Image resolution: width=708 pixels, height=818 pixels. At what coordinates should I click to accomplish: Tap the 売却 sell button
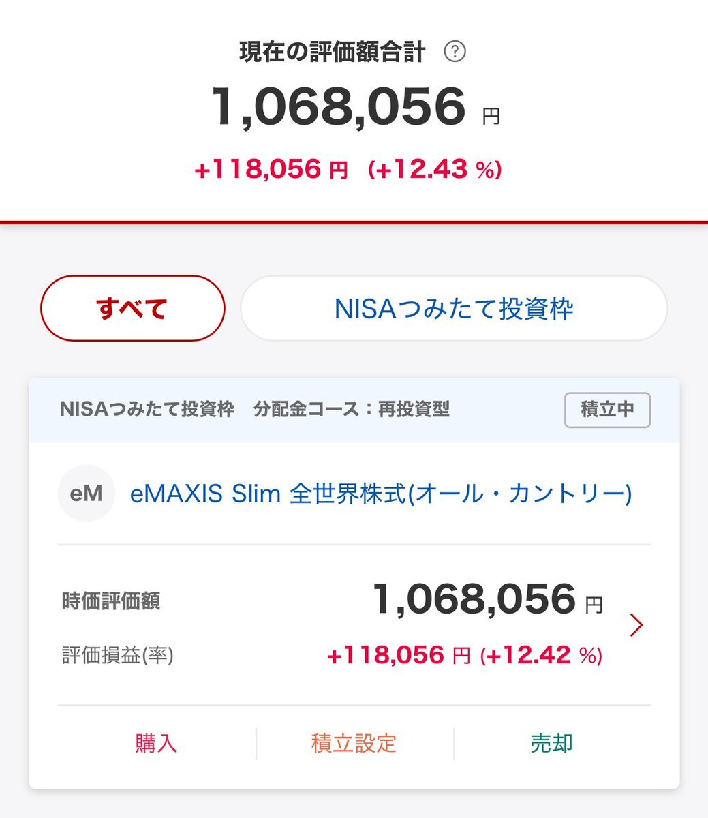pyautogui.click(x=552, y=743)
